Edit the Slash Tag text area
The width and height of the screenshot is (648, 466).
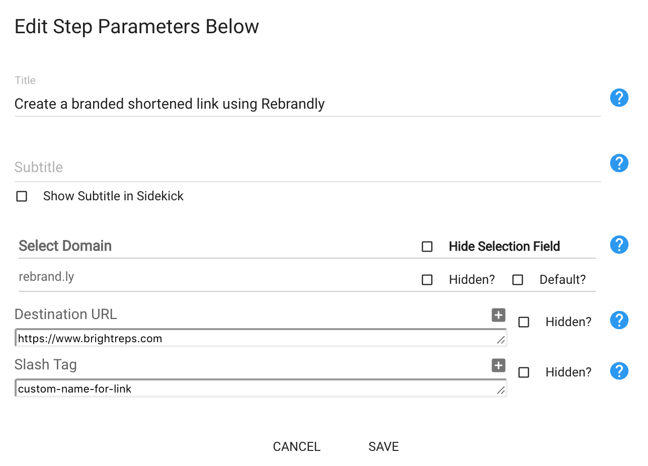pyautogui.click(x=261, y=388)
